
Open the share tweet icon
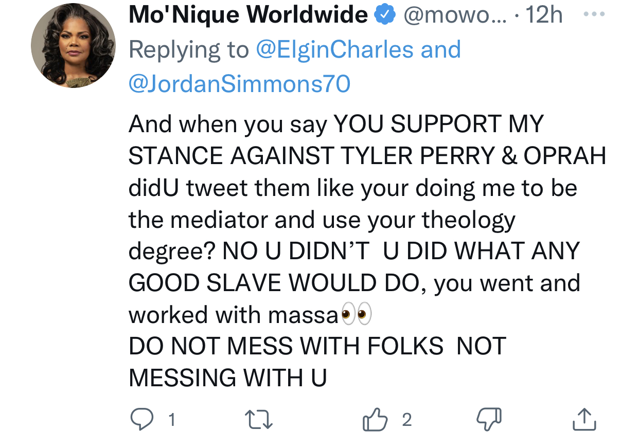click(584, 420)
